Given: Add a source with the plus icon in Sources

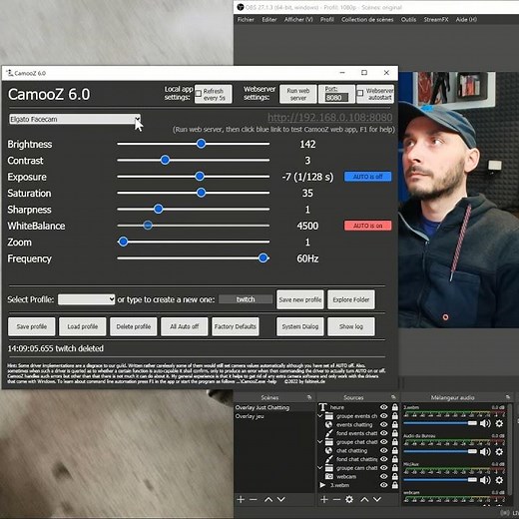Looking at the screenshot, I should (324, 499).
